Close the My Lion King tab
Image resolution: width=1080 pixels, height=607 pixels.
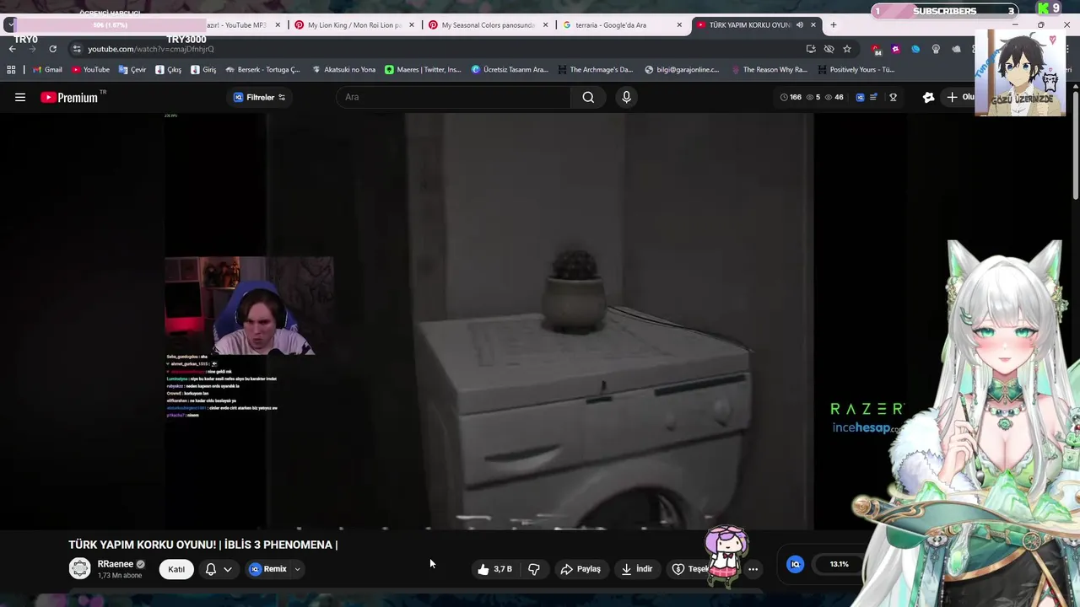coord(412,24)
